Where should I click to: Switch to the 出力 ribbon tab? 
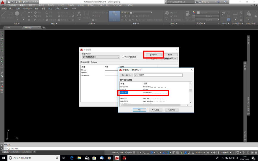coord(50,8)
